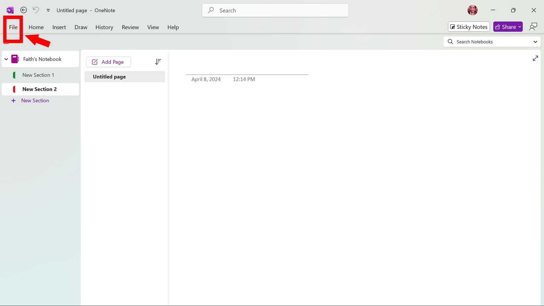The height and width of the screenshot is (306, 544).
Task: Open the page in full screen view
Action: pos(535,58)
